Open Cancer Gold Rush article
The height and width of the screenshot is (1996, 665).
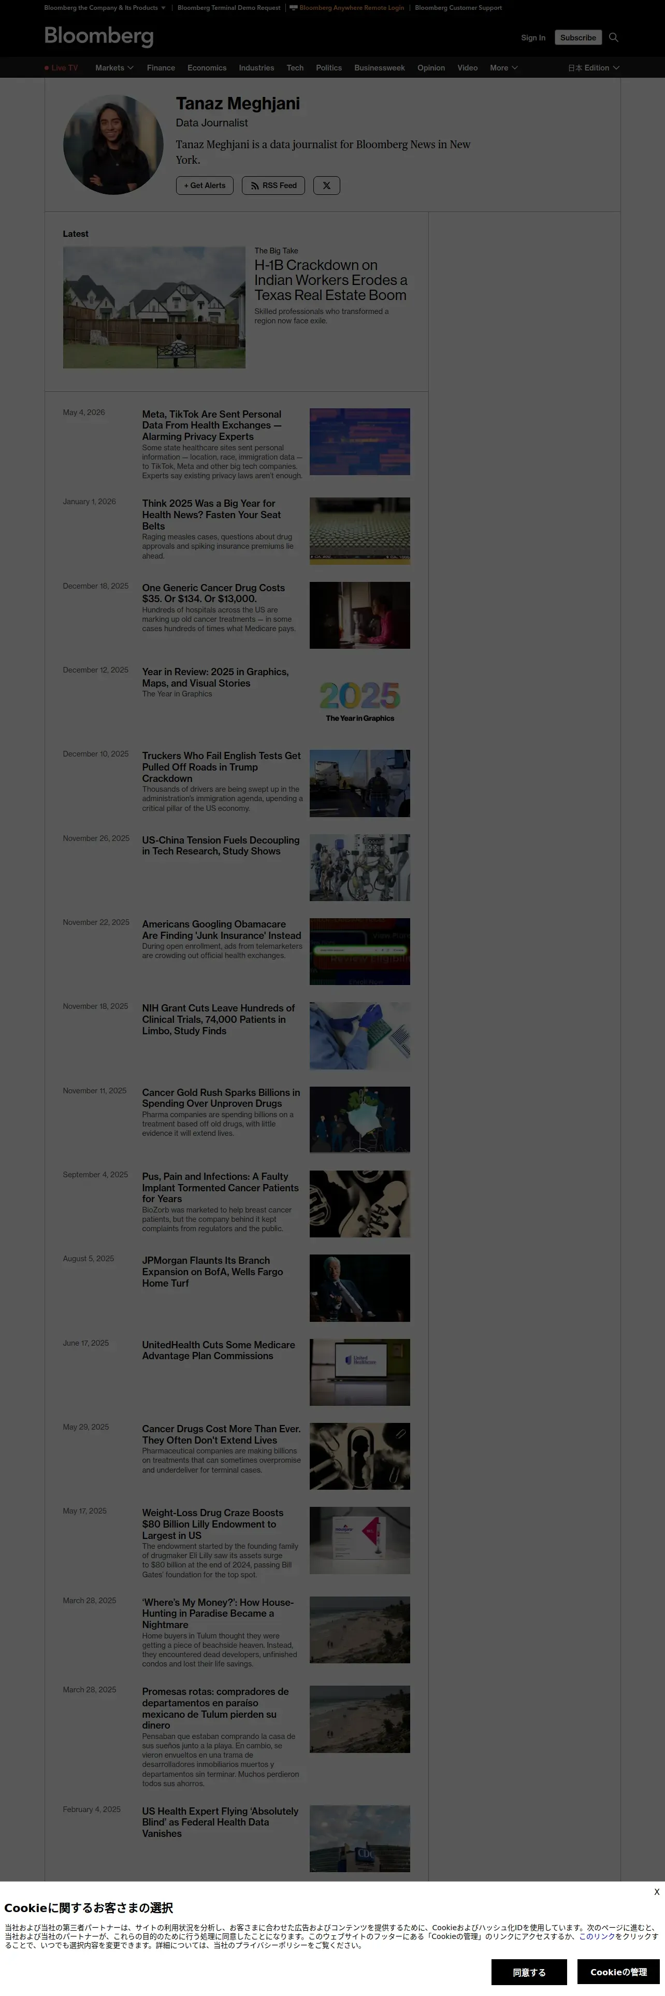[221, 1098]
